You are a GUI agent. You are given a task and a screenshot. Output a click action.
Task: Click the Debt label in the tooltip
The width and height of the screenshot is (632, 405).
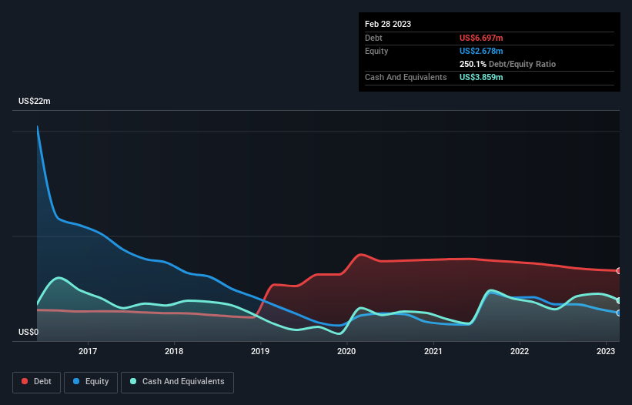click(x=373, y=38)
